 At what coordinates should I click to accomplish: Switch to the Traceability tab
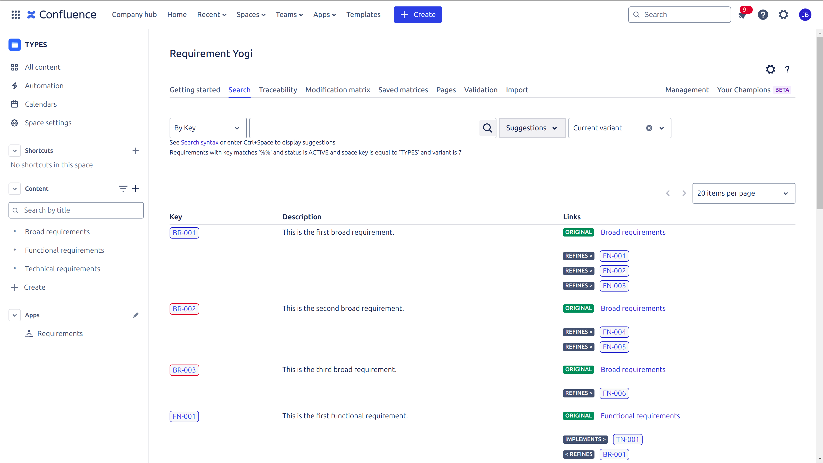pos(278,90)
